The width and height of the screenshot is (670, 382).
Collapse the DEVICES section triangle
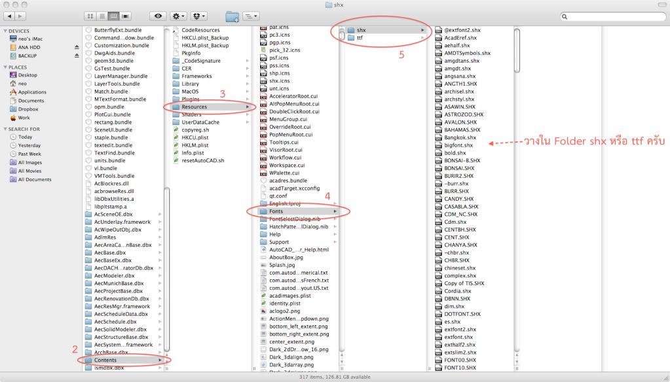[x=5, y=31]
